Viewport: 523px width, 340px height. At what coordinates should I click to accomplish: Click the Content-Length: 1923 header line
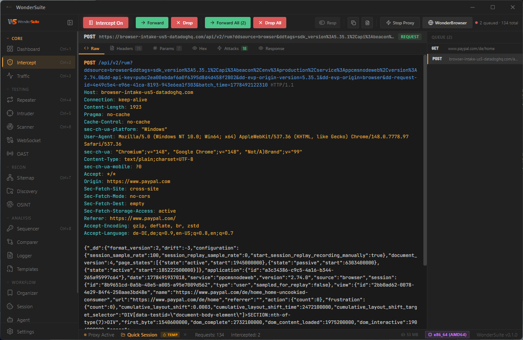[113, 107]
